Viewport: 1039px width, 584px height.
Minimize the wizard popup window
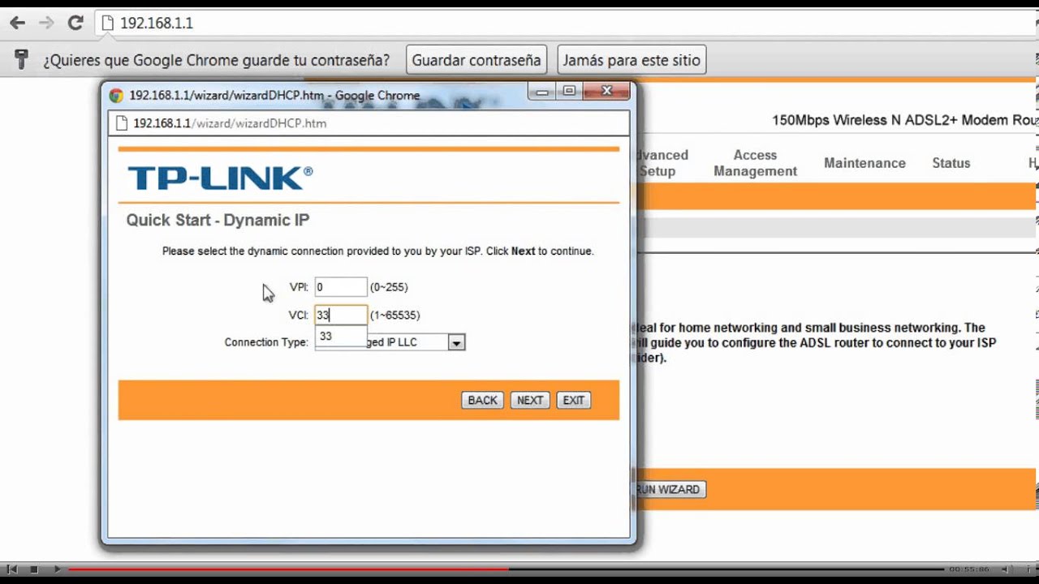pos(542,92)
